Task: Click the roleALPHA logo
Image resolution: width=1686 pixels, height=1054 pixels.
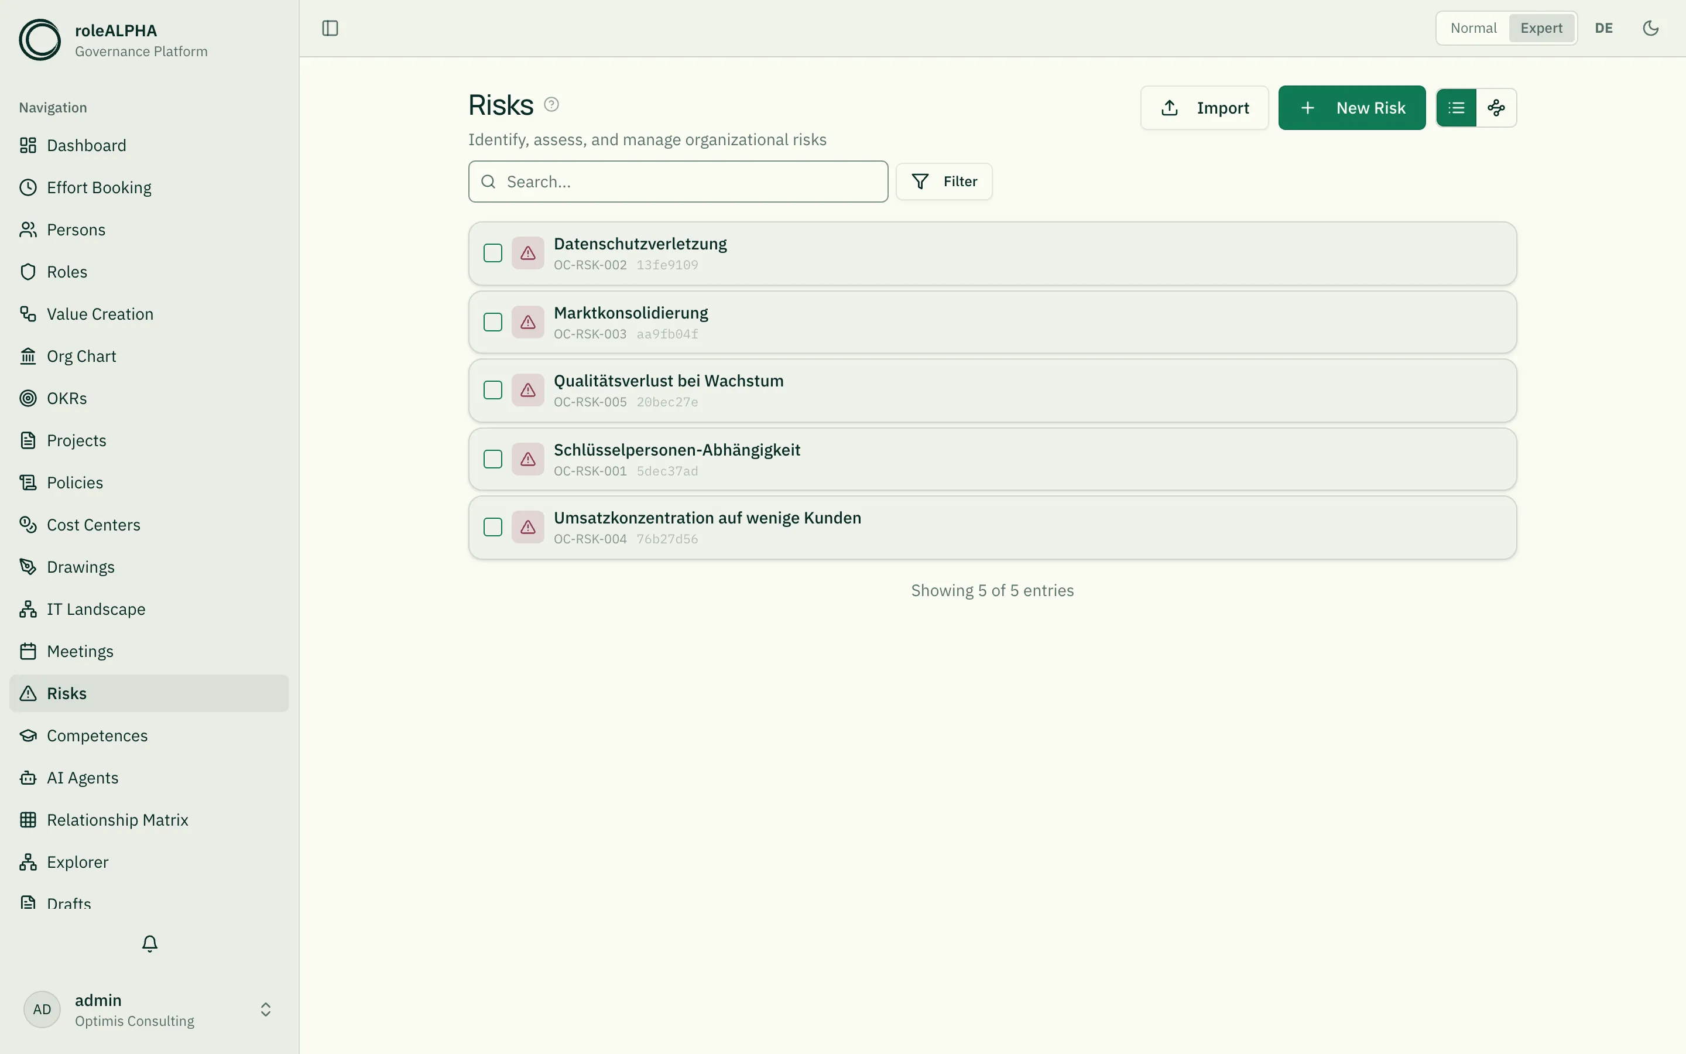Action: coord(40,40)
